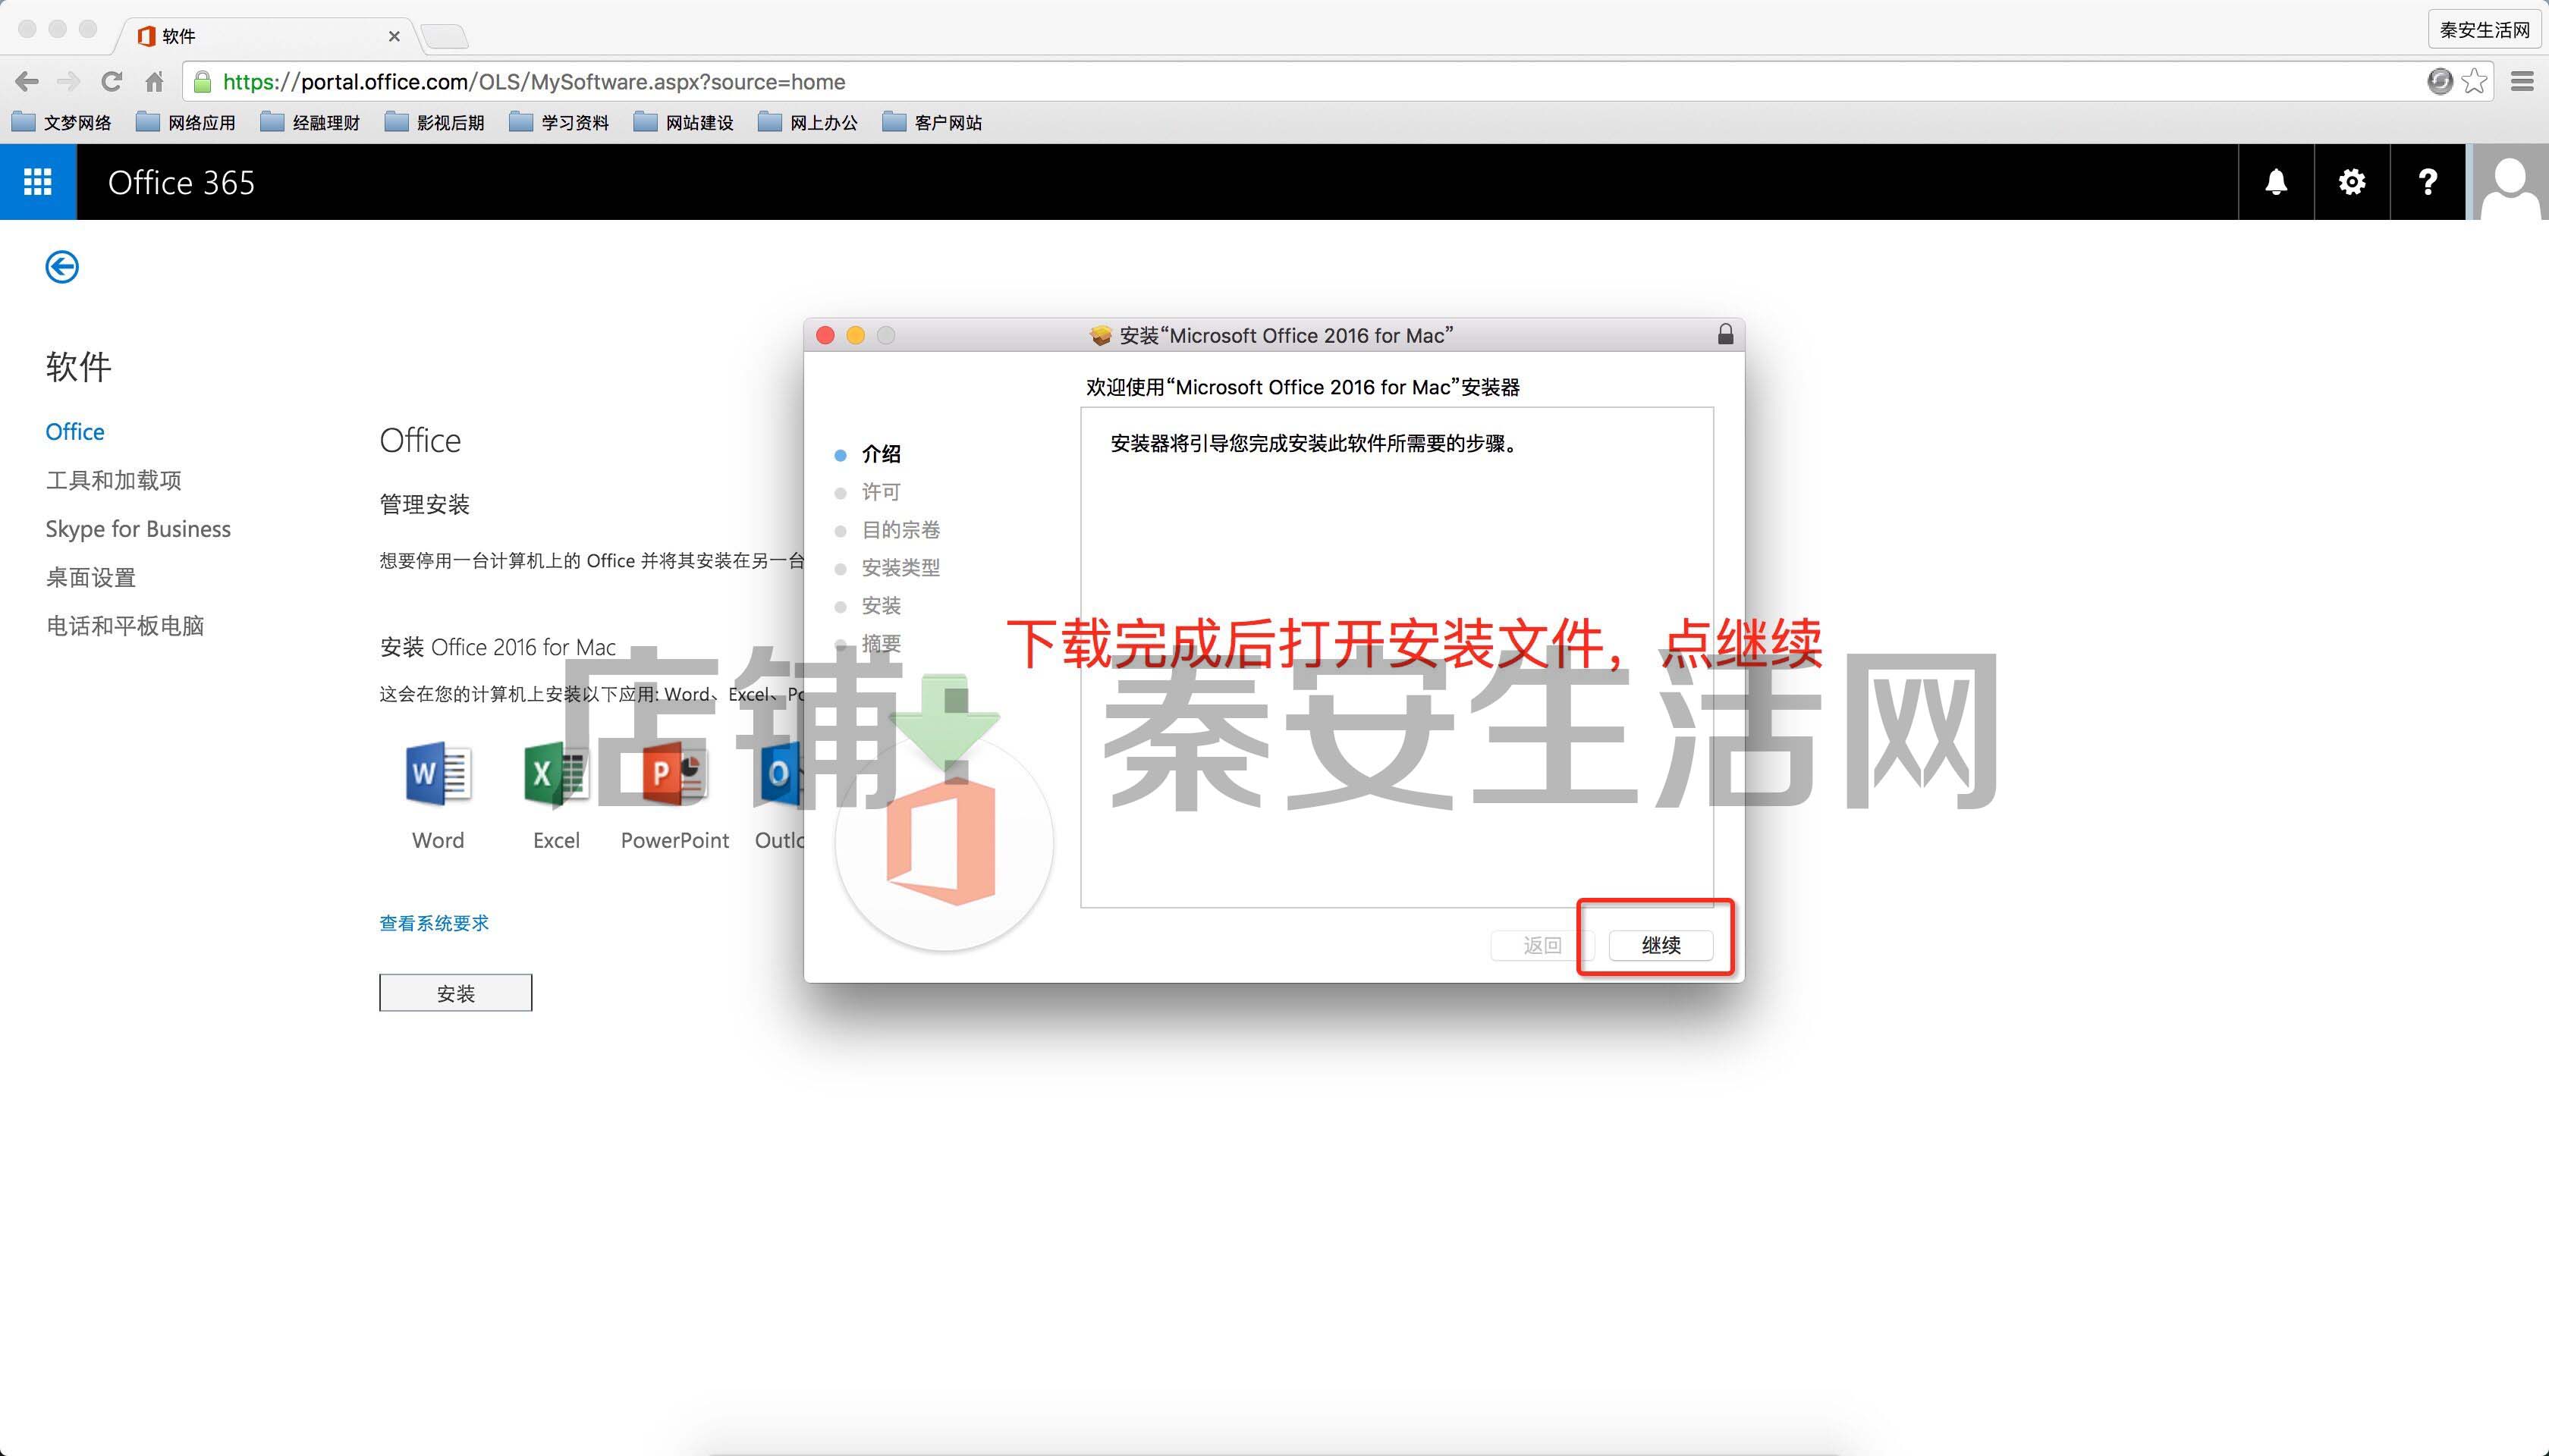Open the 网站建设 bookmark folder
The image size is (2549, 1456).
(x=684, y=122)
